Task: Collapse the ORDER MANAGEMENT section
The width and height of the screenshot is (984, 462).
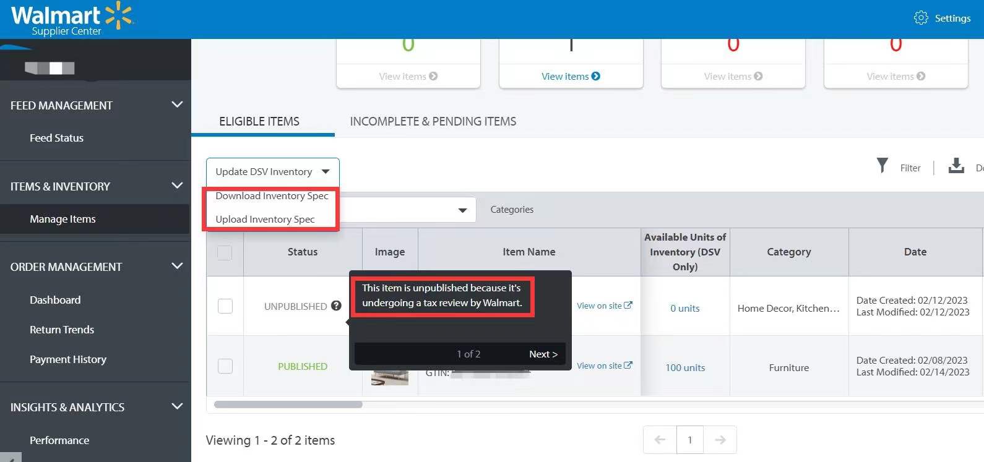Action: 177,266
